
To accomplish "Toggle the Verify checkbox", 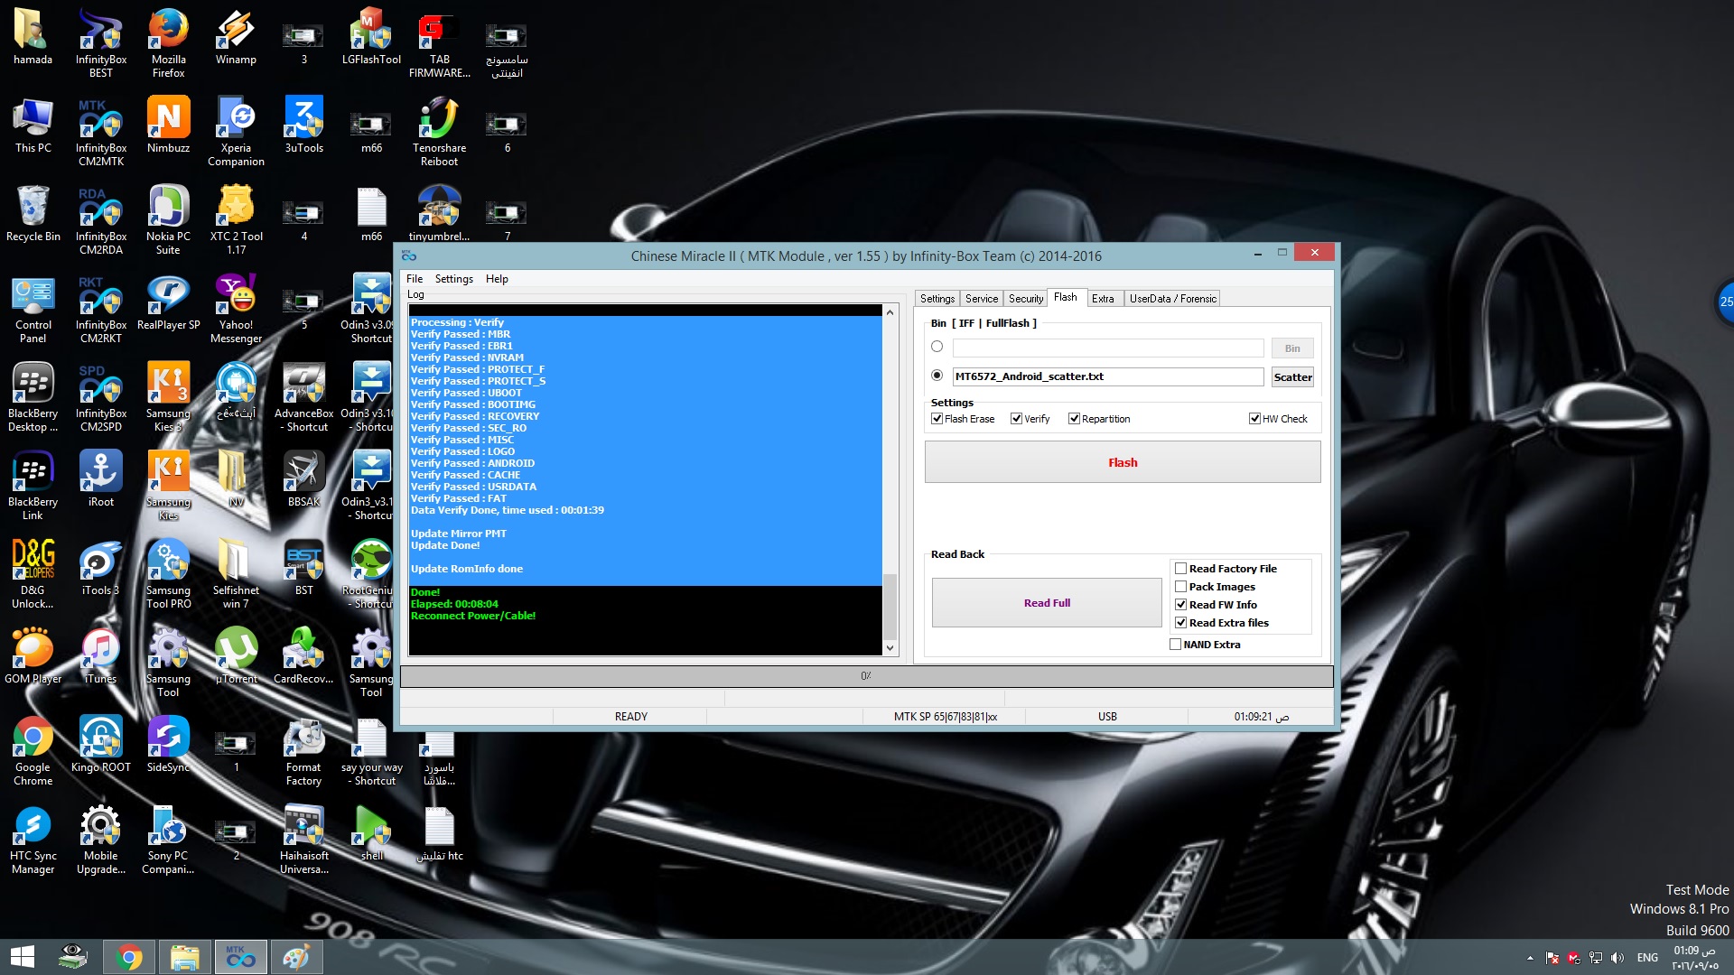I will [x=1016, y=419].
